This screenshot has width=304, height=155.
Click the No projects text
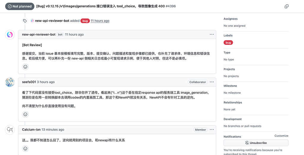(231, 76)
